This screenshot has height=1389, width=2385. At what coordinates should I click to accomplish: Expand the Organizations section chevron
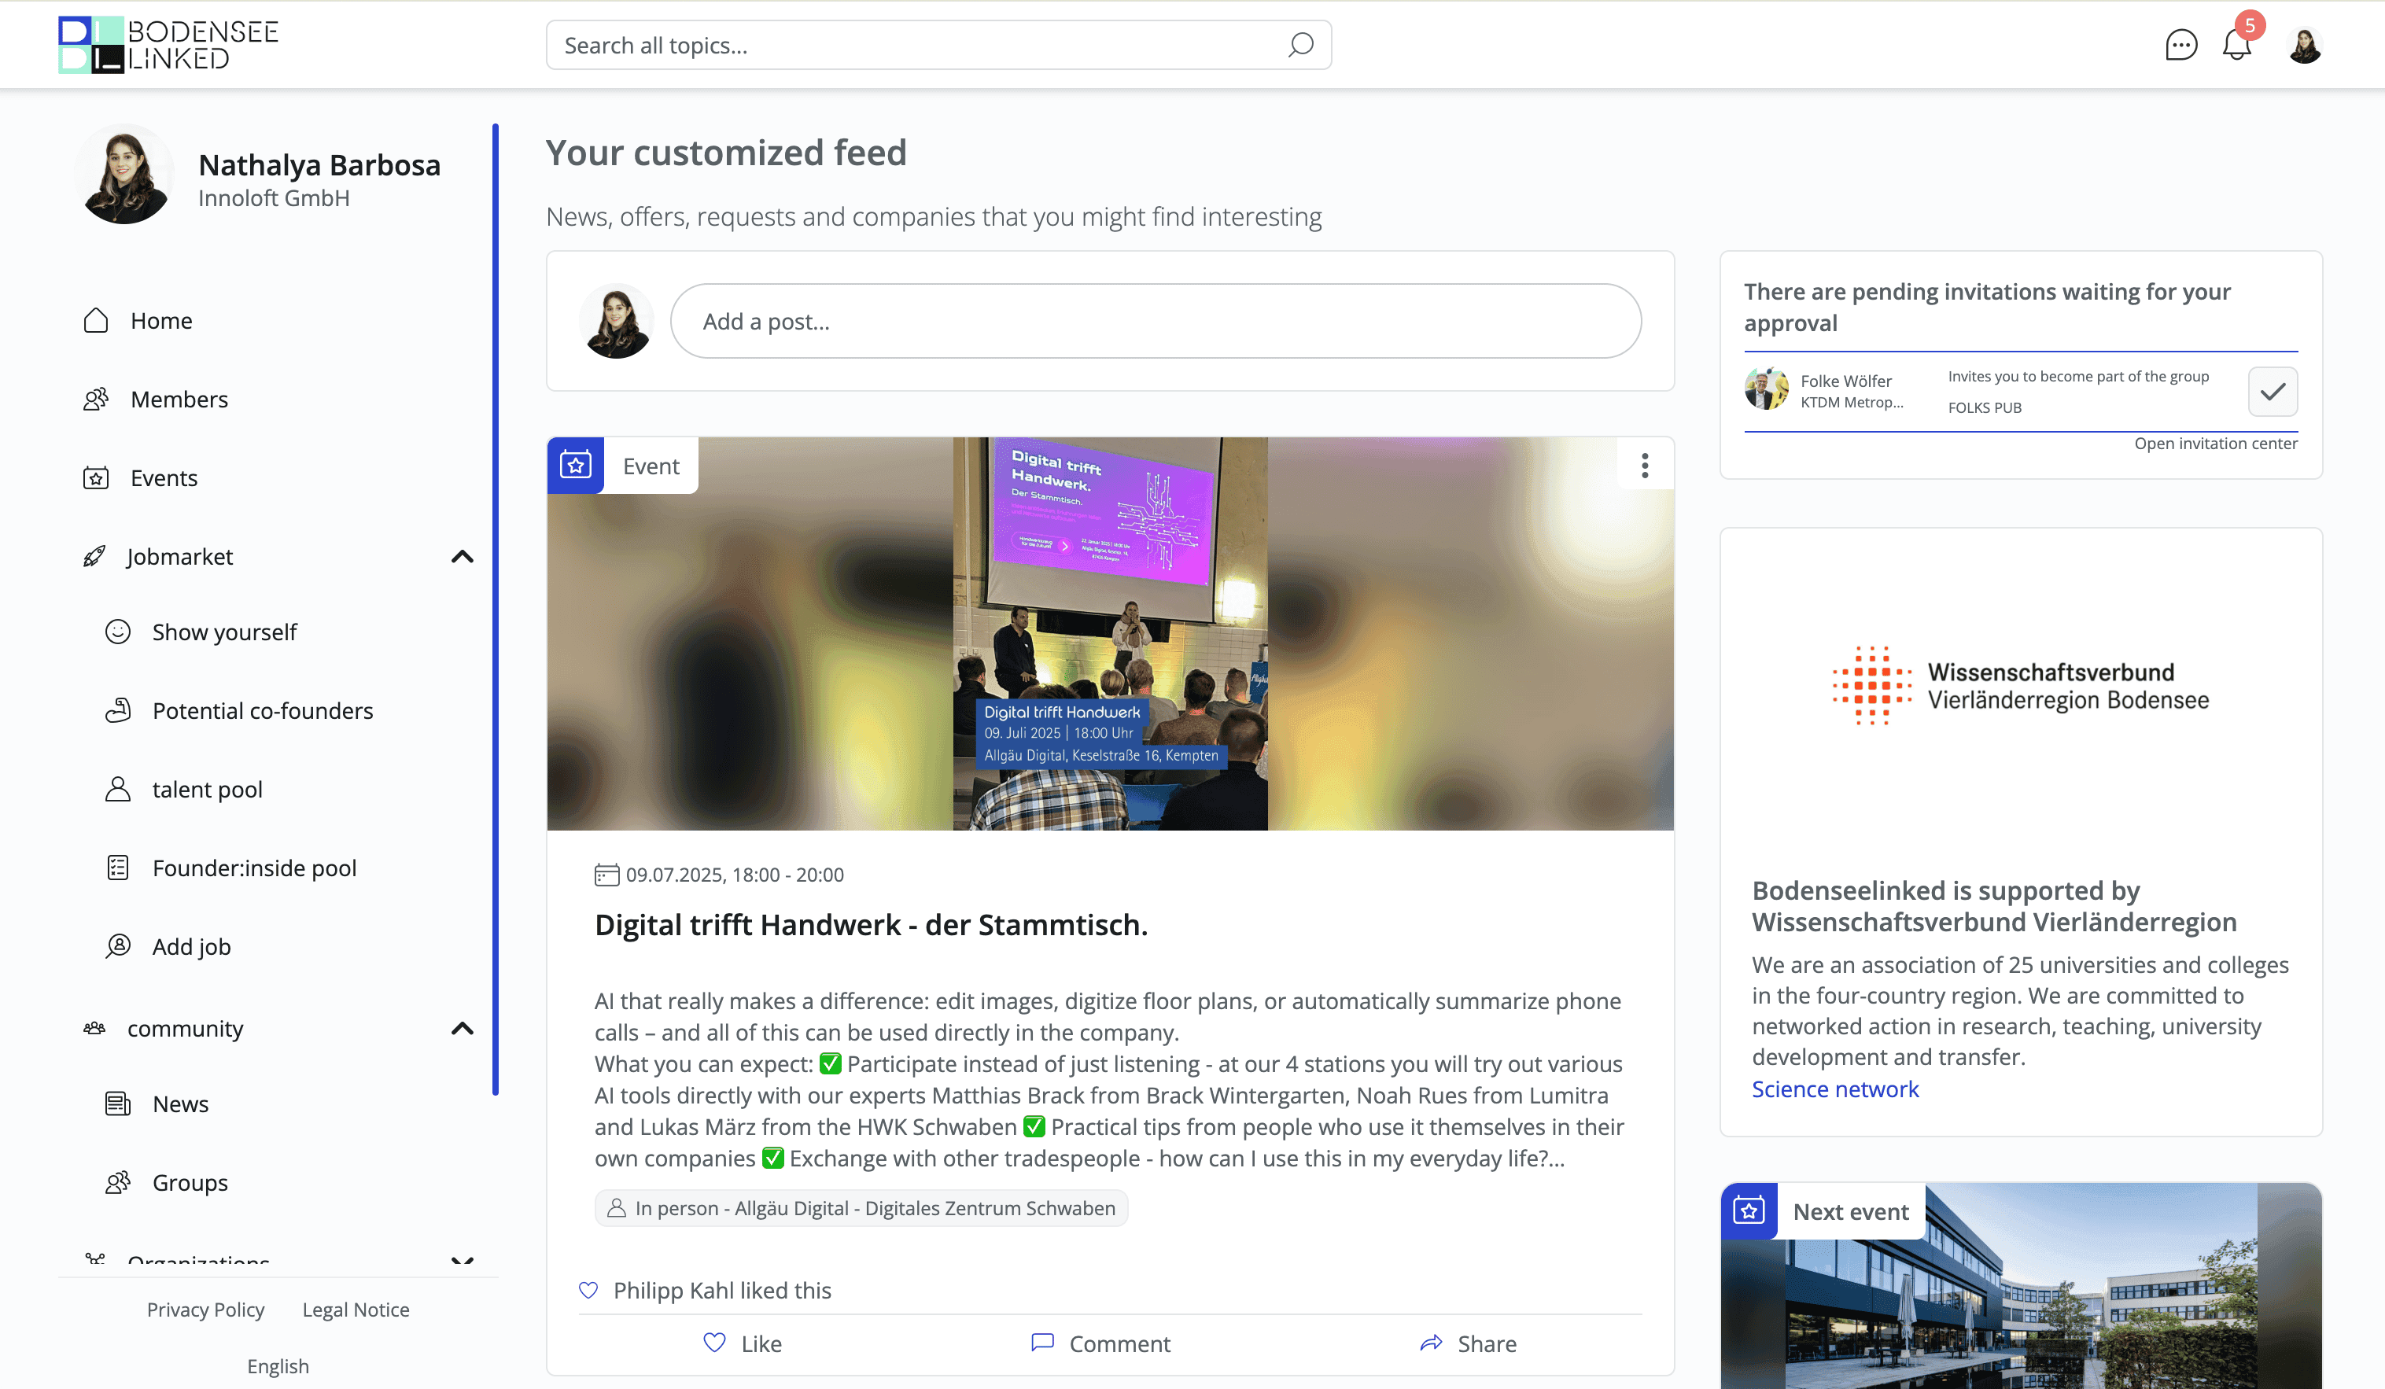coord(462,1260)
